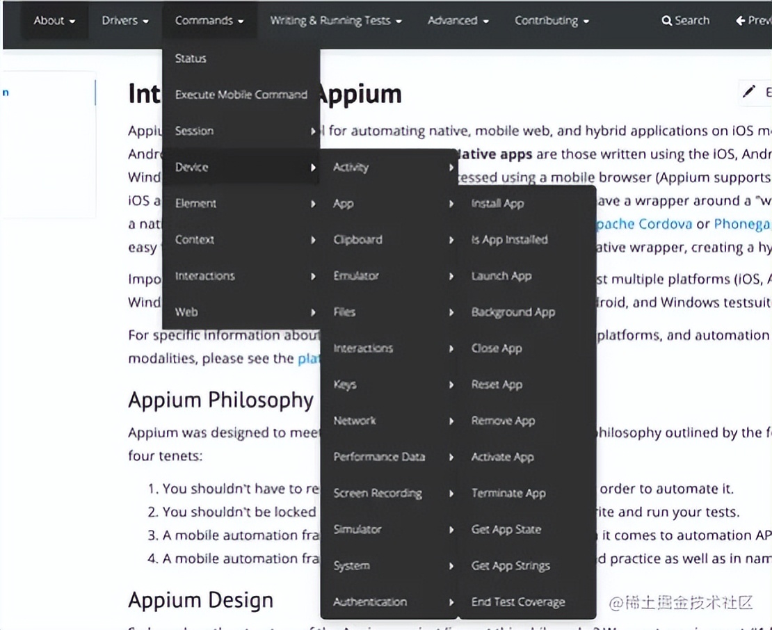Viewport: 772px width, 630px height.
Task: Click the Previous arrow icon
Action: tap(741, 21)
